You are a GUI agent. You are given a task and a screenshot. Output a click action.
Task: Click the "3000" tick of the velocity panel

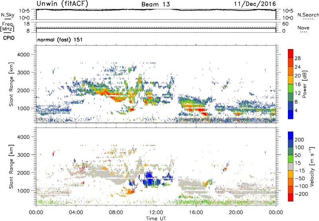pyautogui.click(x=23, y=155)
